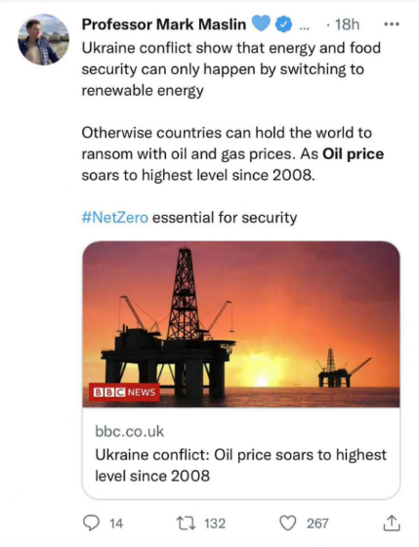Viewport: 419px width, 547px height.
Task: Open the BBC article headline about oil price
Action: pos(240,465)
